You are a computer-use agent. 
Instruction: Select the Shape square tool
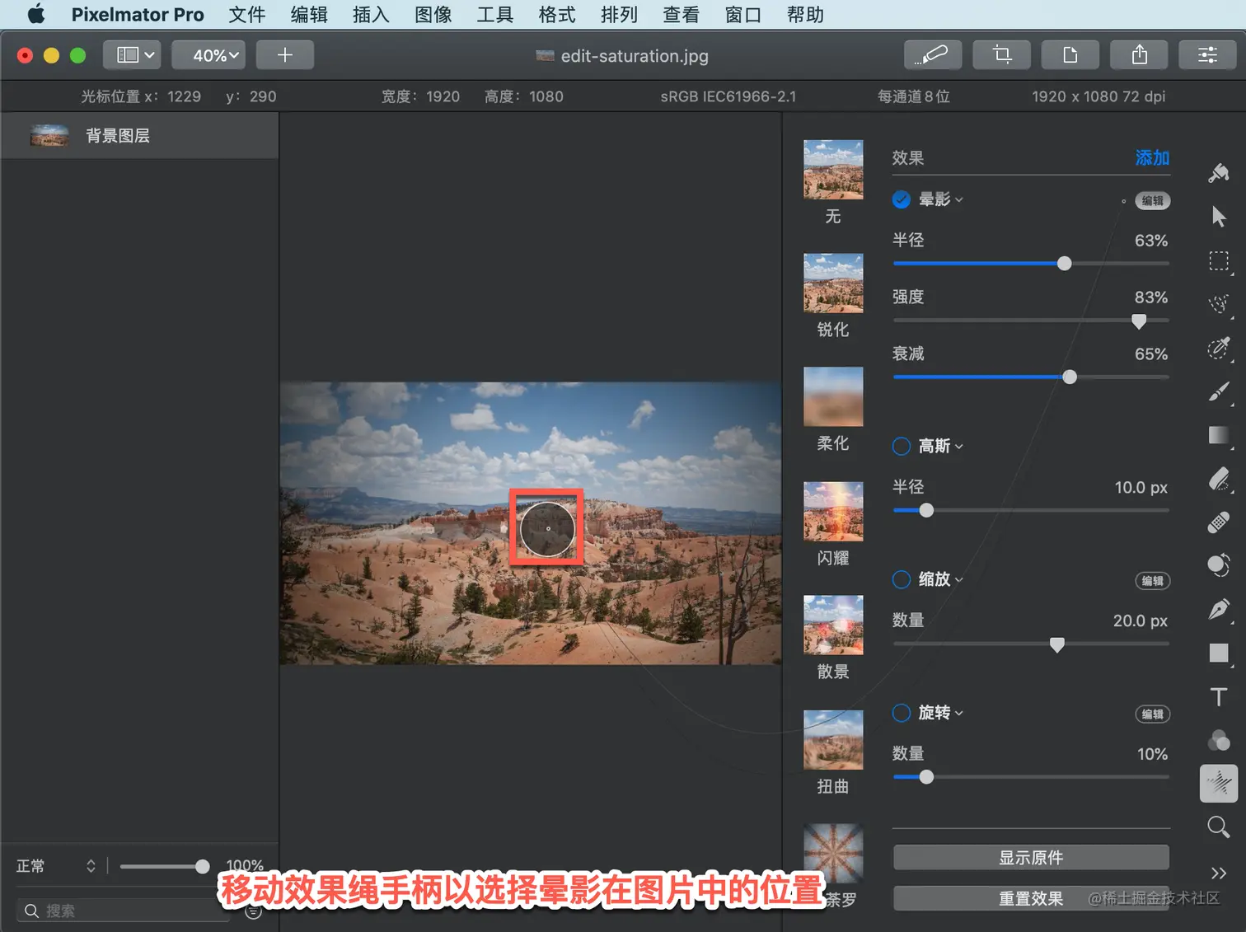(x=1219, y=653)
